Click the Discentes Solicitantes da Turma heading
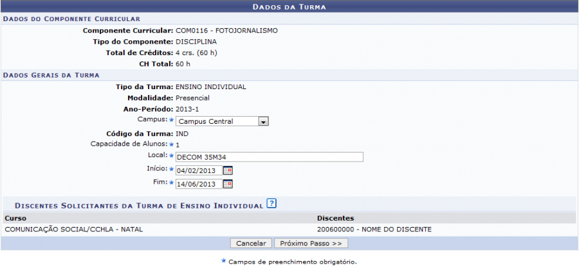Image resolution: width=579 pixels, height=268 pixels. (138, 205)
